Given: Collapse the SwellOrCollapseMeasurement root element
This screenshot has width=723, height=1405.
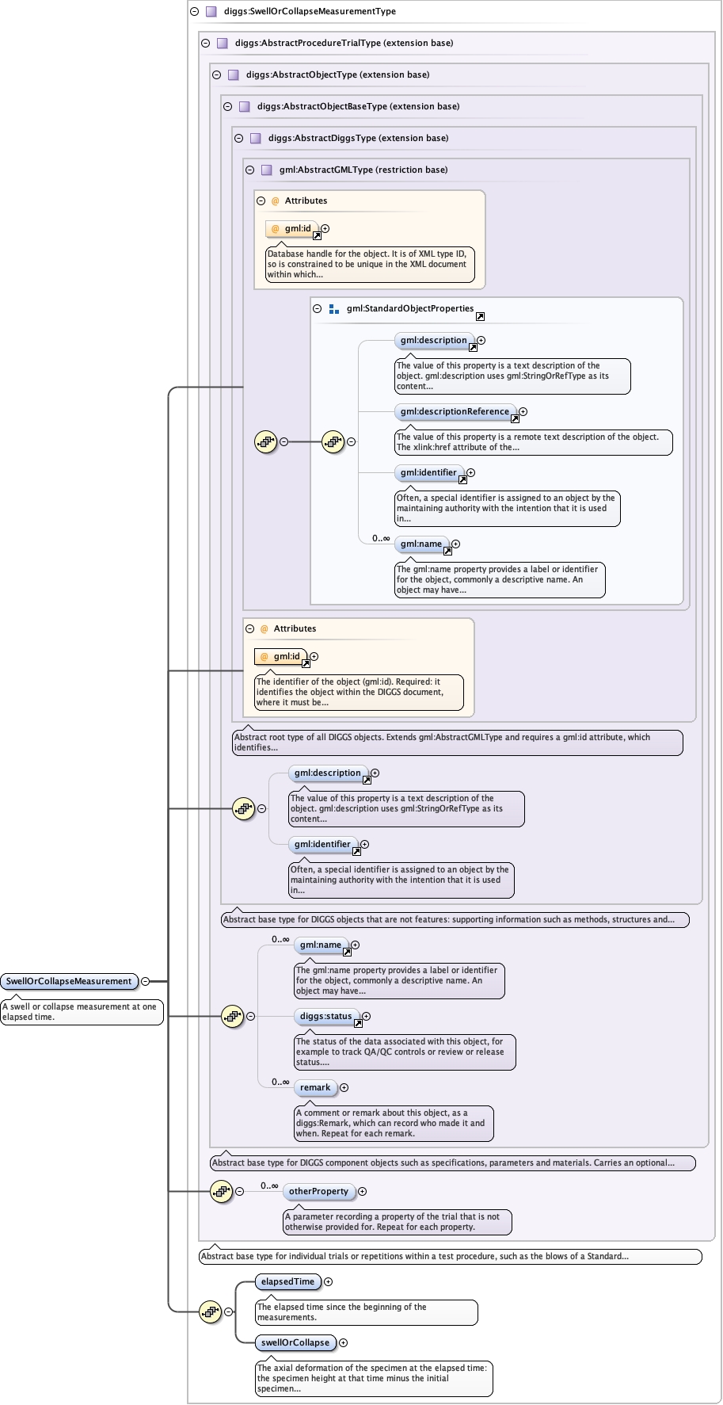Looking at the screenshot, I should point(145,981).
